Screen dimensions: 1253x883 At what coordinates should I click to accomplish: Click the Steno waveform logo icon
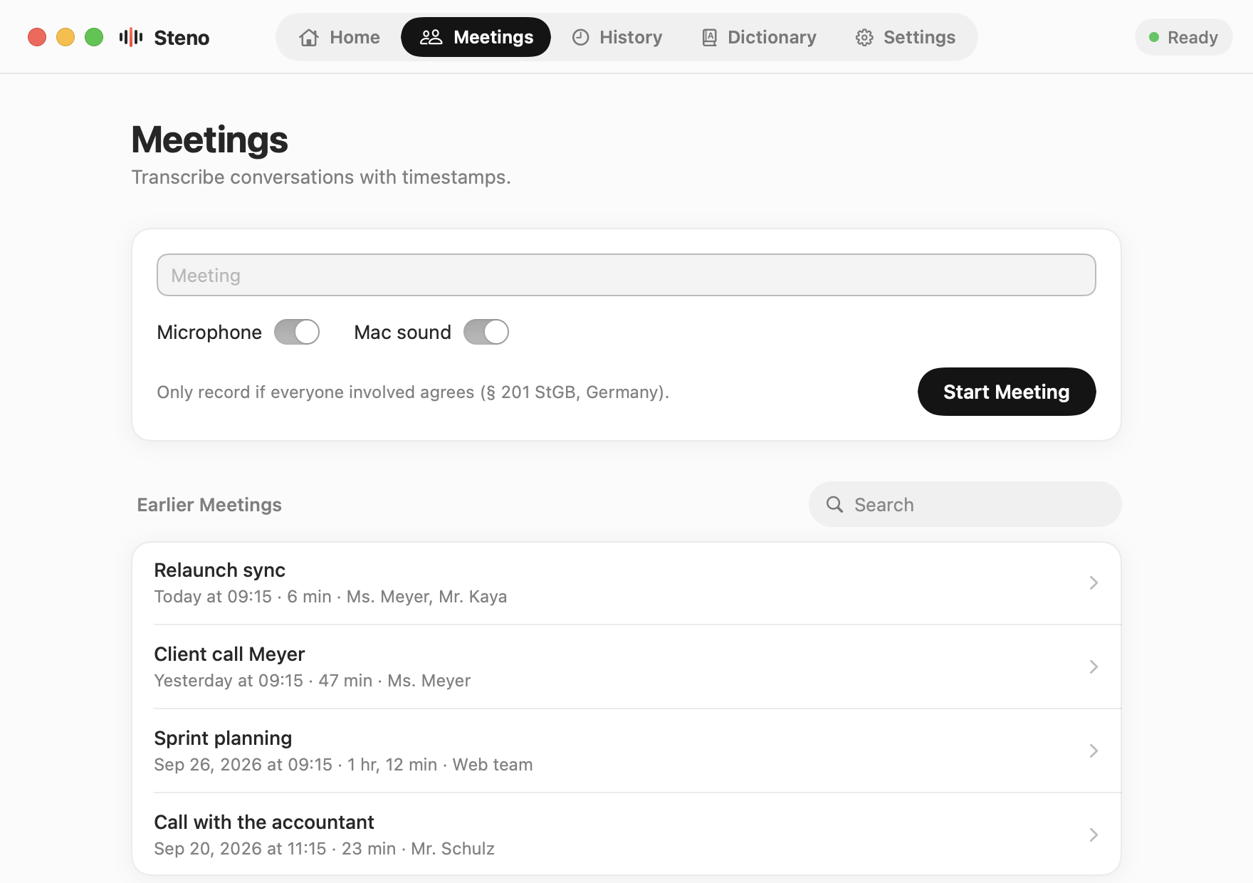coord(131,37)
